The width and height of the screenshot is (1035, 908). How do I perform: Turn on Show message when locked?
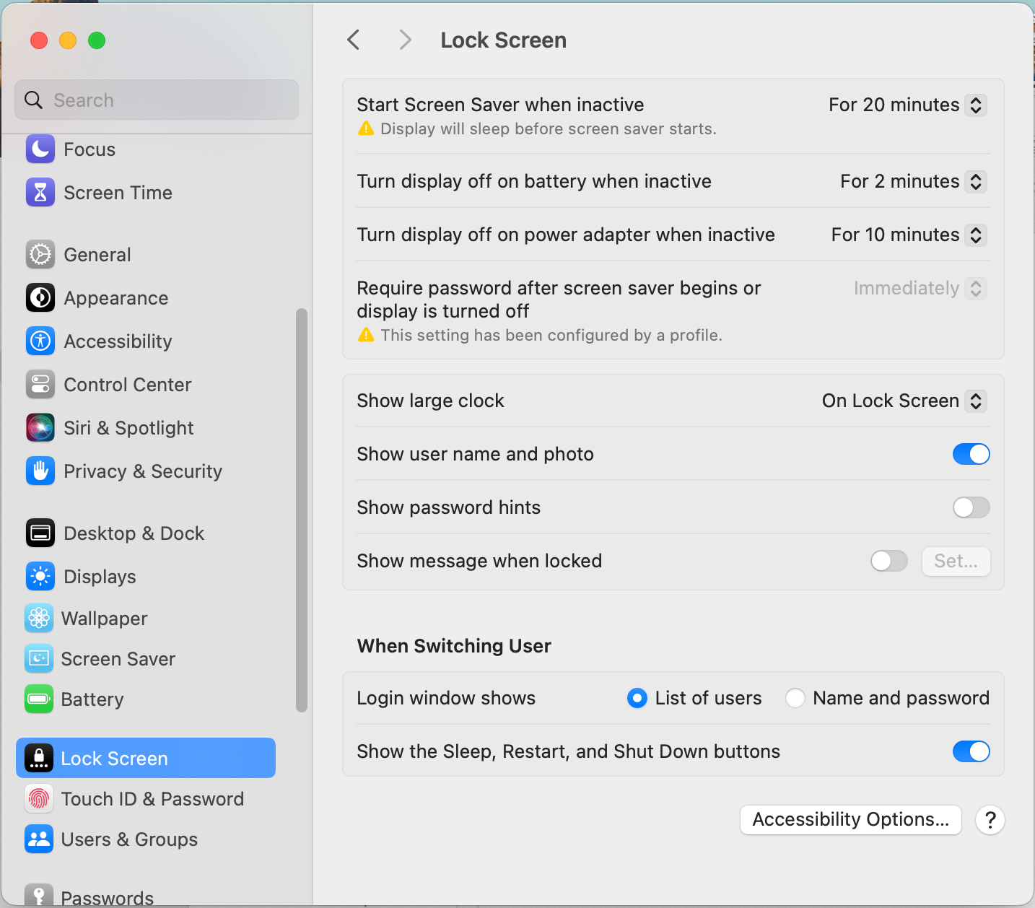[889, 561]
